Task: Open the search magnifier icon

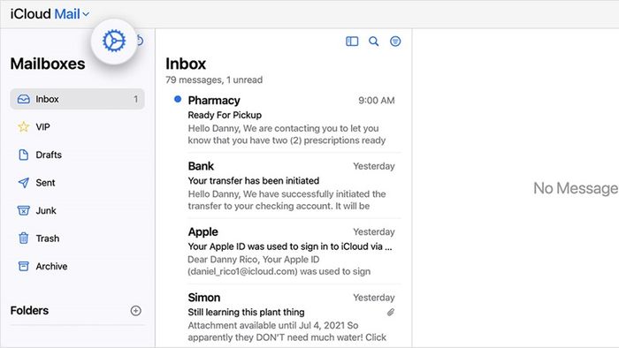Action: [x=373, y=42]
